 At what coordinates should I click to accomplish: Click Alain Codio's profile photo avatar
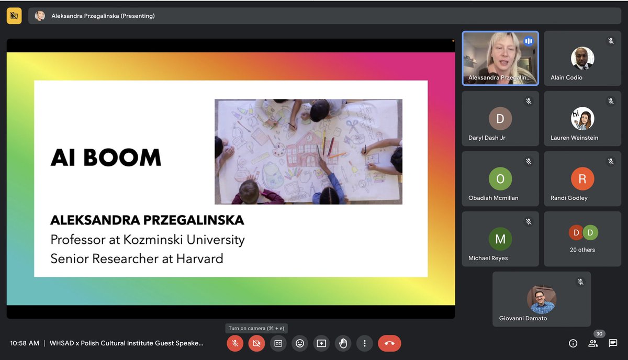pos(582,58)
